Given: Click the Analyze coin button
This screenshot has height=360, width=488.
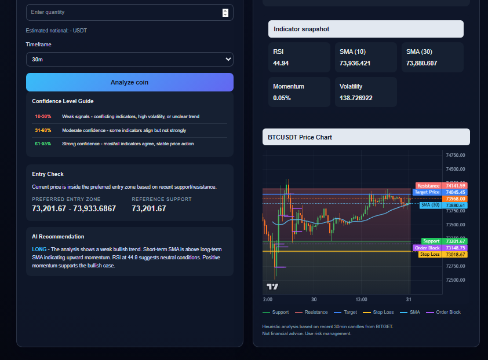Looking at the screenshot, I should coord(129,82).
